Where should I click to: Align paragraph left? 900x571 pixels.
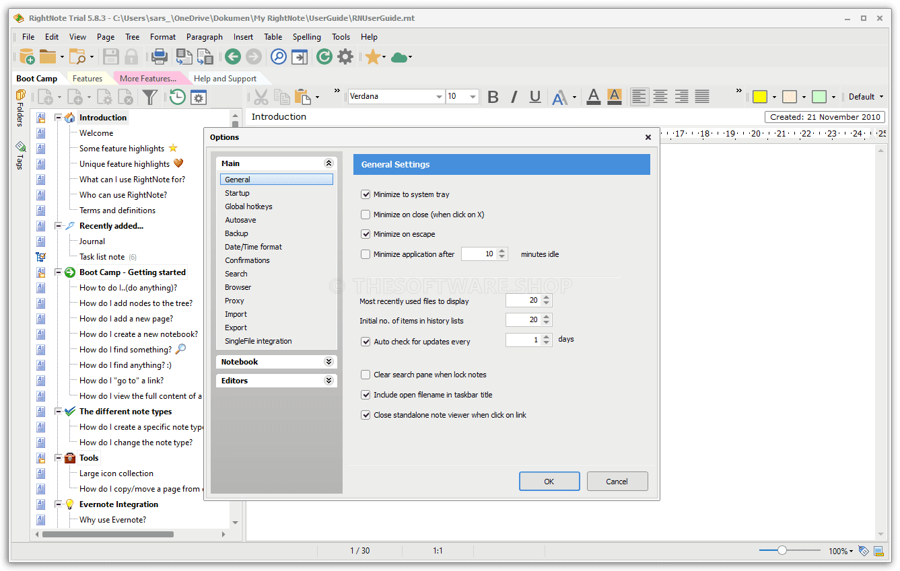(639, 97)
